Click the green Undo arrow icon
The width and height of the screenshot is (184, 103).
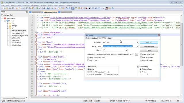tap(37, 8)
